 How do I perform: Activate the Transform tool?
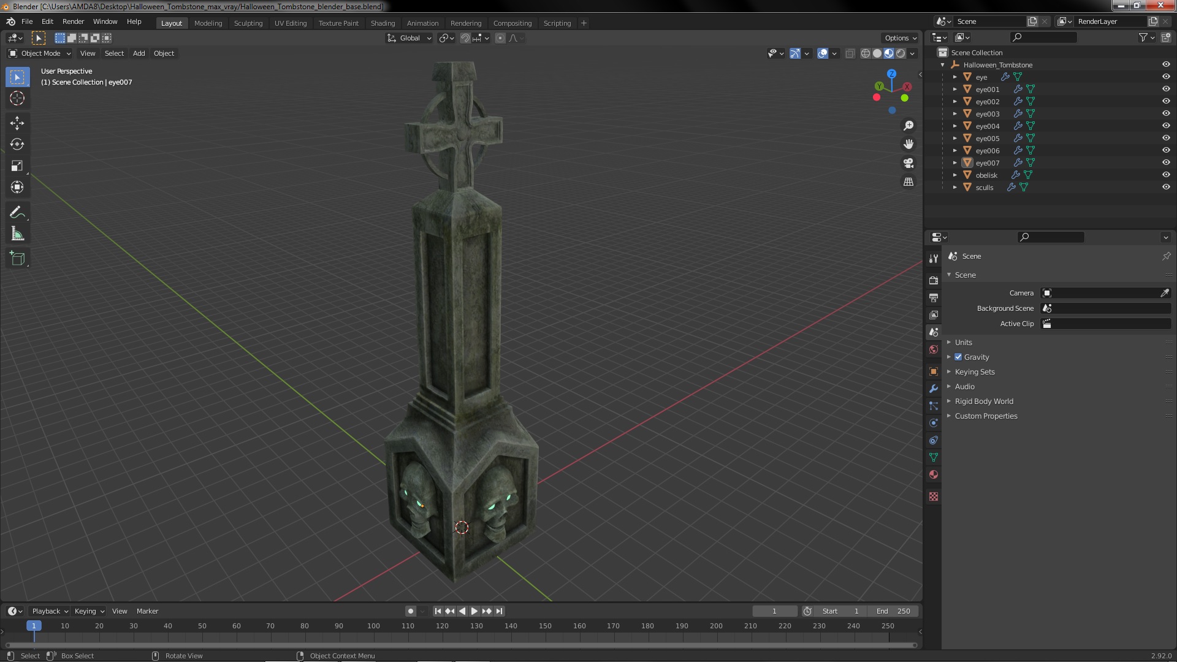(17, 187)
